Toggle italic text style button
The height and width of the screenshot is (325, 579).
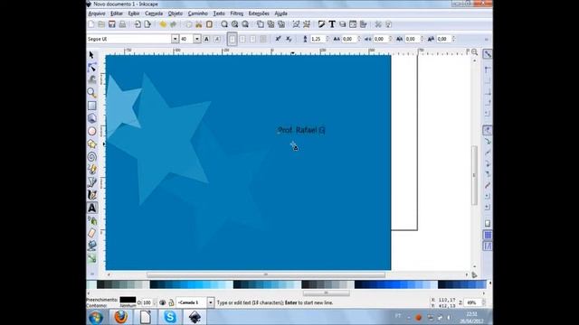pyautogui.click(x=217, y=39)
